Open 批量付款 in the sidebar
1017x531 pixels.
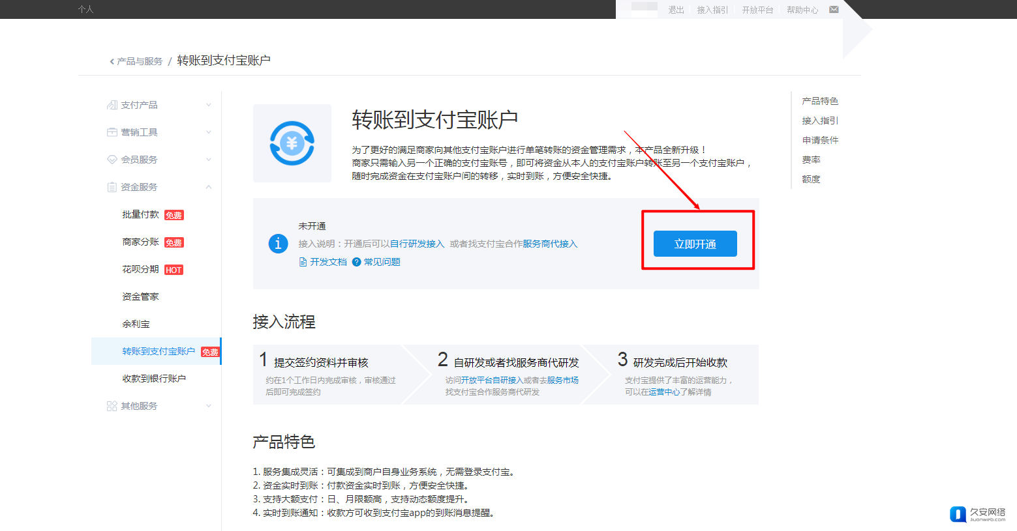click(x=140, y=214)
